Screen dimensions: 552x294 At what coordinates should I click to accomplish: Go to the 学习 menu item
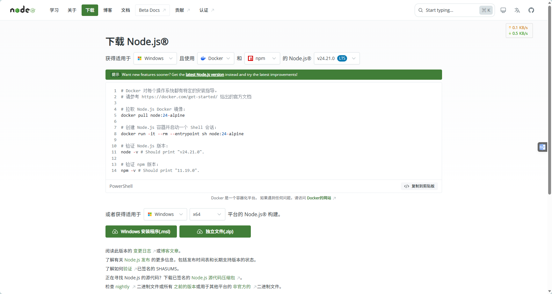coord(54,10)
